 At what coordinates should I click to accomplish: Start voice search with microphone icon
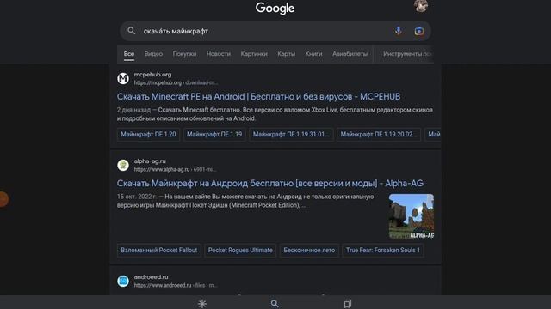398,31
